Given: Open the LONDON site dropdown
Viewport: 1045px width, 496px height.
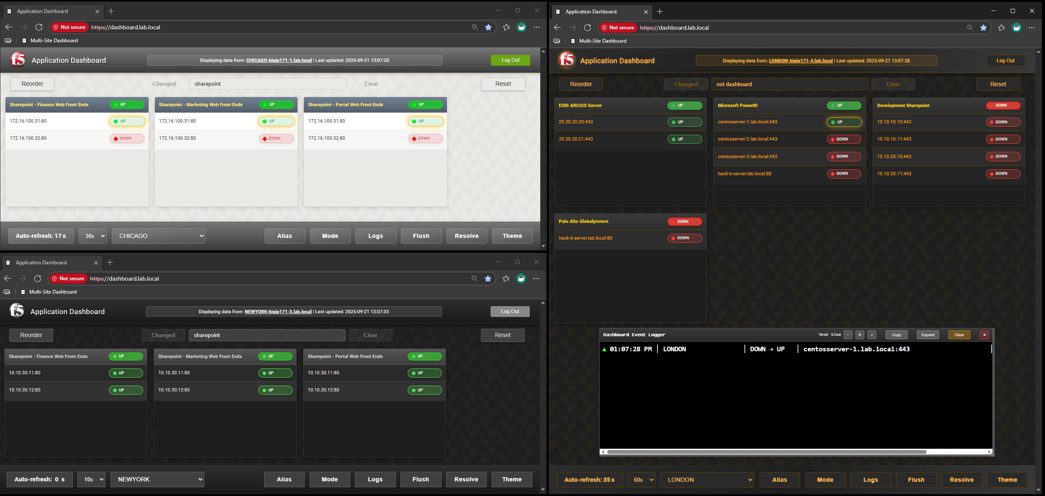Looking at the screenshot, I should pos(707,480).
